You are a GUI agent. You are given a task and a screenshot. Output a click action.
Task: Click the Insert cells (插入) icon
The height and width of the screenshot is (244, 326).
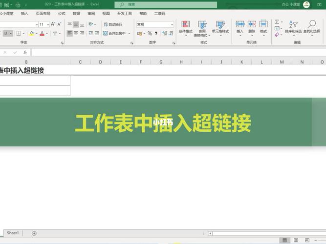(x=239, y=24)
